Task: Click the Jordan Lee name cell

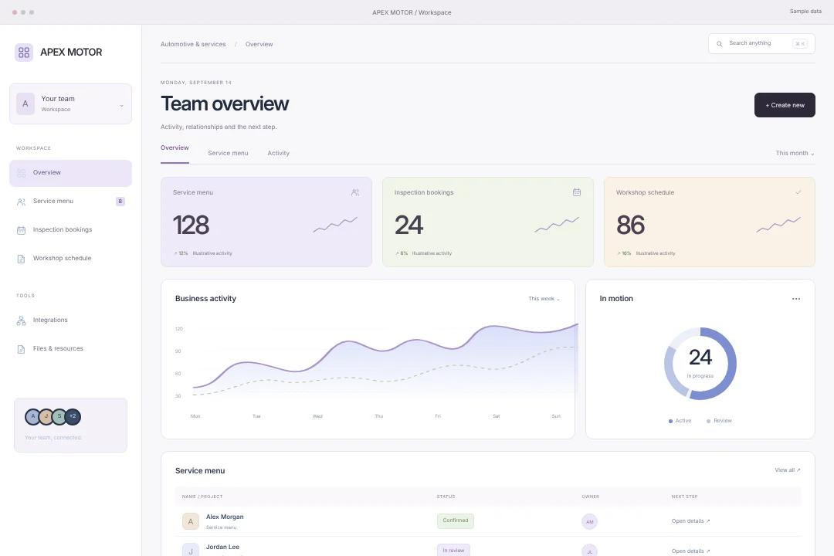Action: 222,547
